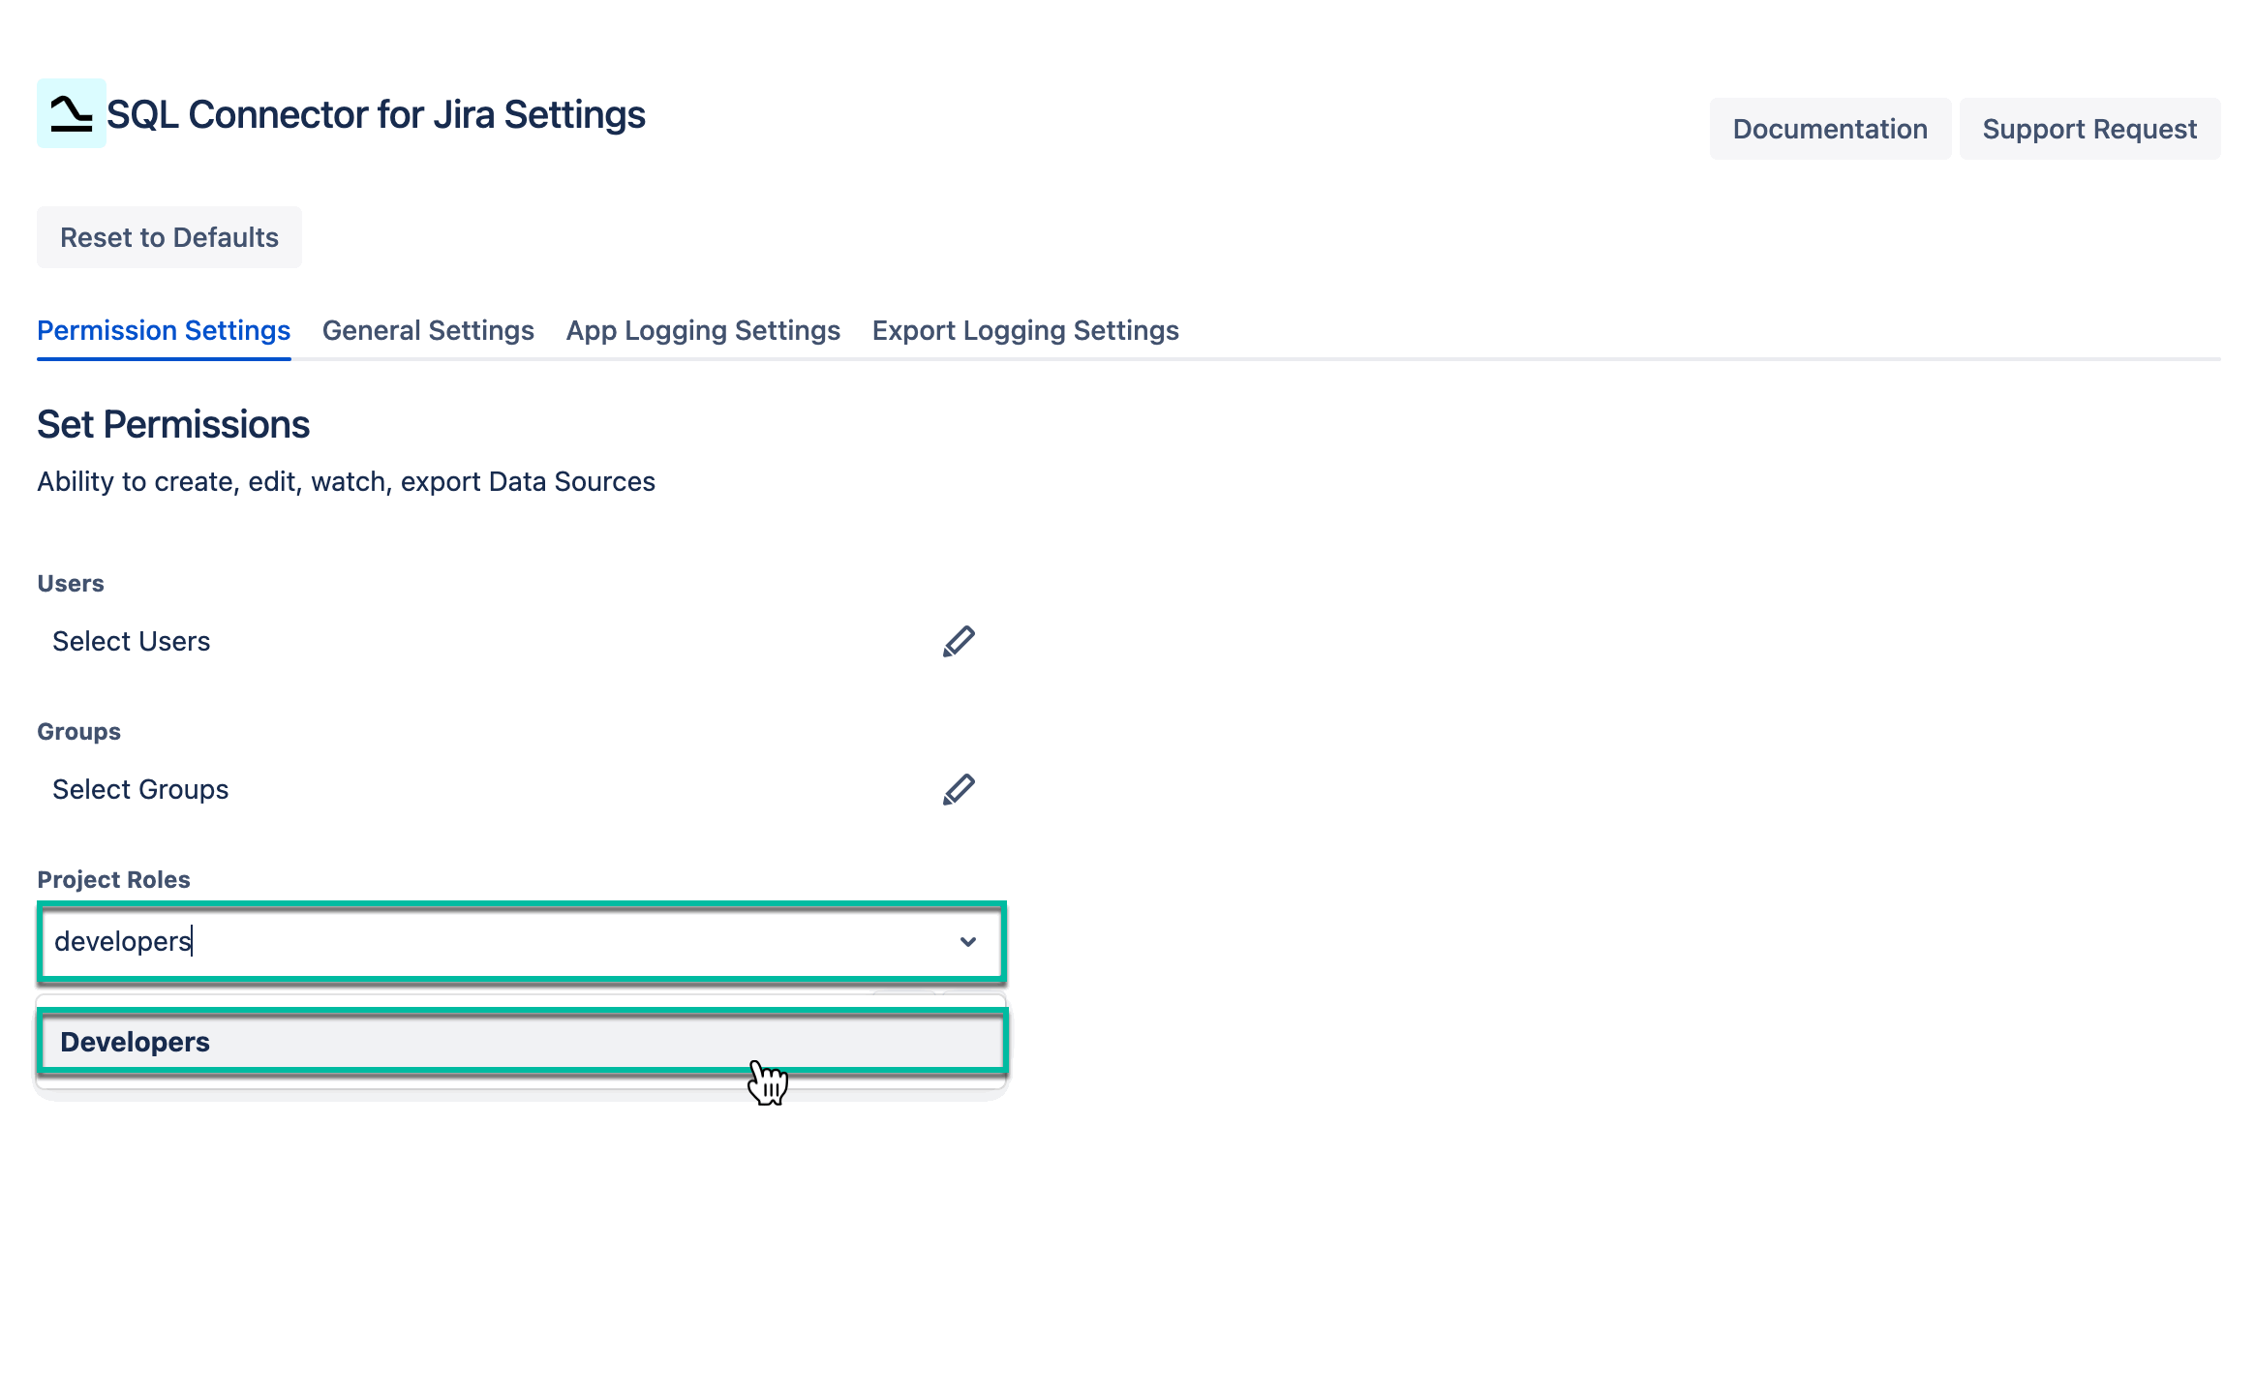Return to the Permission Settings tab
Viewport: 2256px width, 1400px height.
point(163,330)
